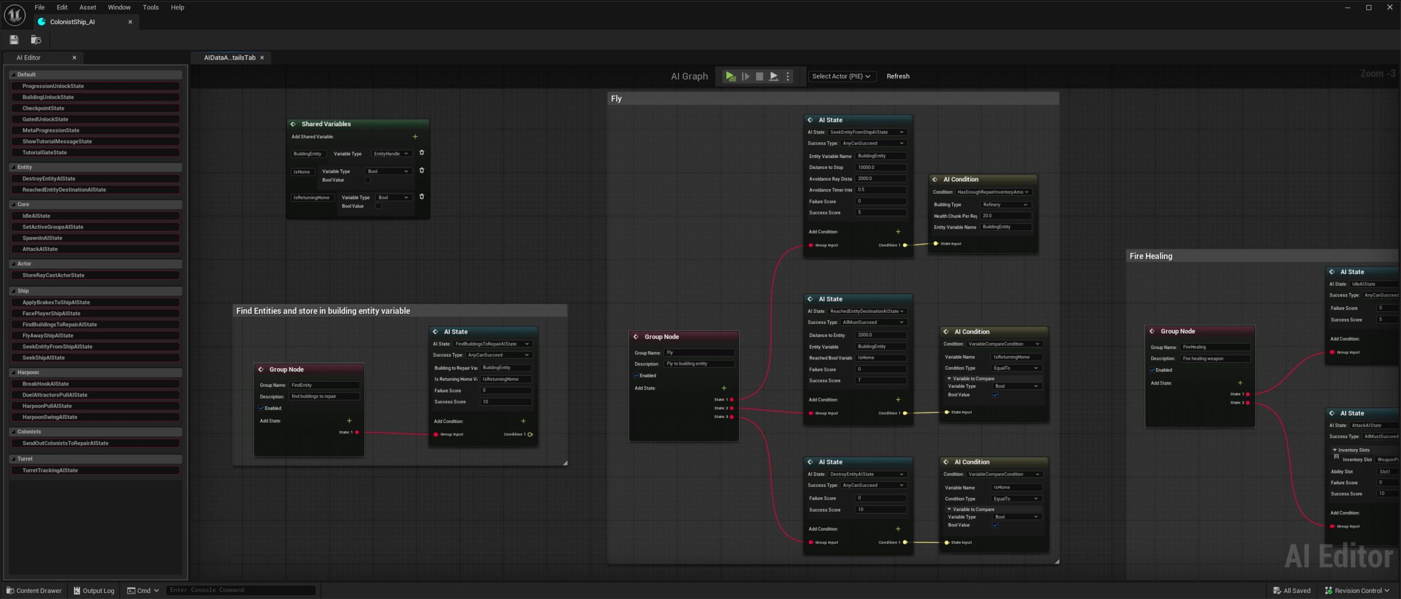Click the Save asset floppy icon
Screen dimensions: 1401x599
14,39
